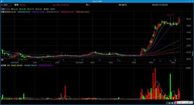Click the circular event marker after 12/01
The width and height of the screenshot is (194, 105).
(63, 60)
